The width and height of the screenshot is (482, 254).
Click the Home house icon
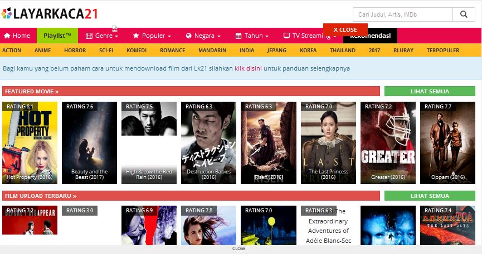tap(7, 36)
